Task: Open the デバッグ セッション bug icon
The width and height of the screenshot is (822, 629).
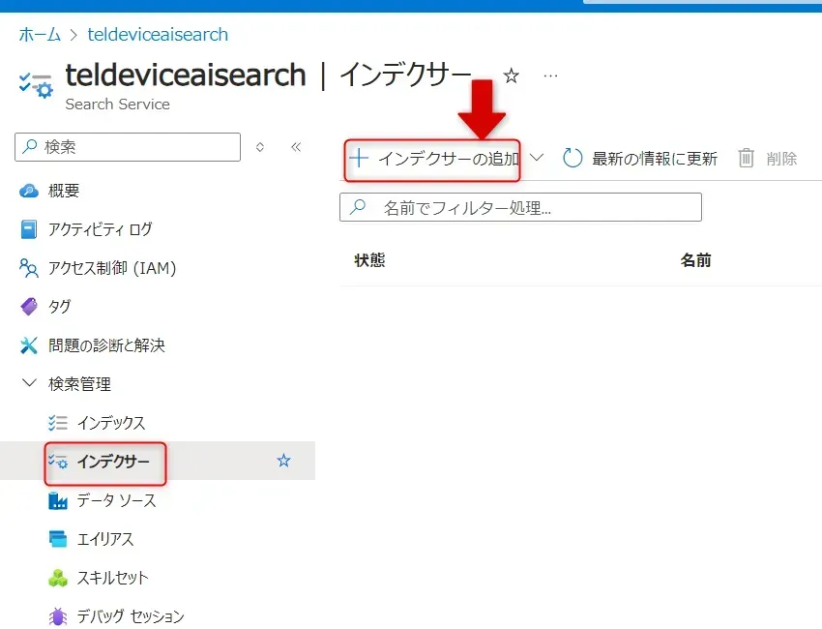Action: 58,616
